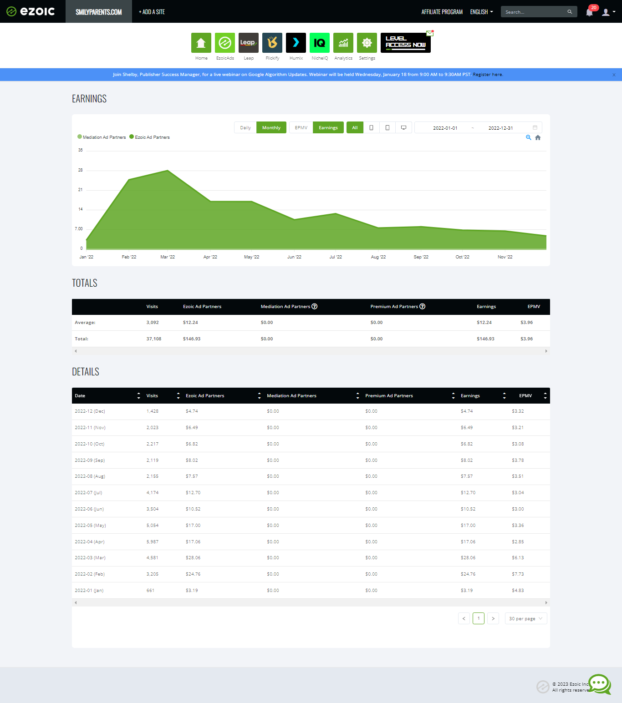Filter by desktop device icon
The width and height of the screenshot is (622, 703).
(403, 127)
